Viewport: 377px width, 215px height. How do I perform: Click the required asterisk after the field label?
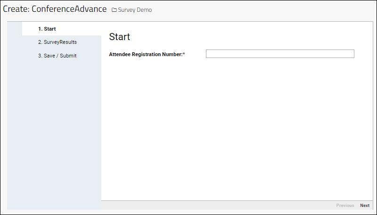coord(184,55)
